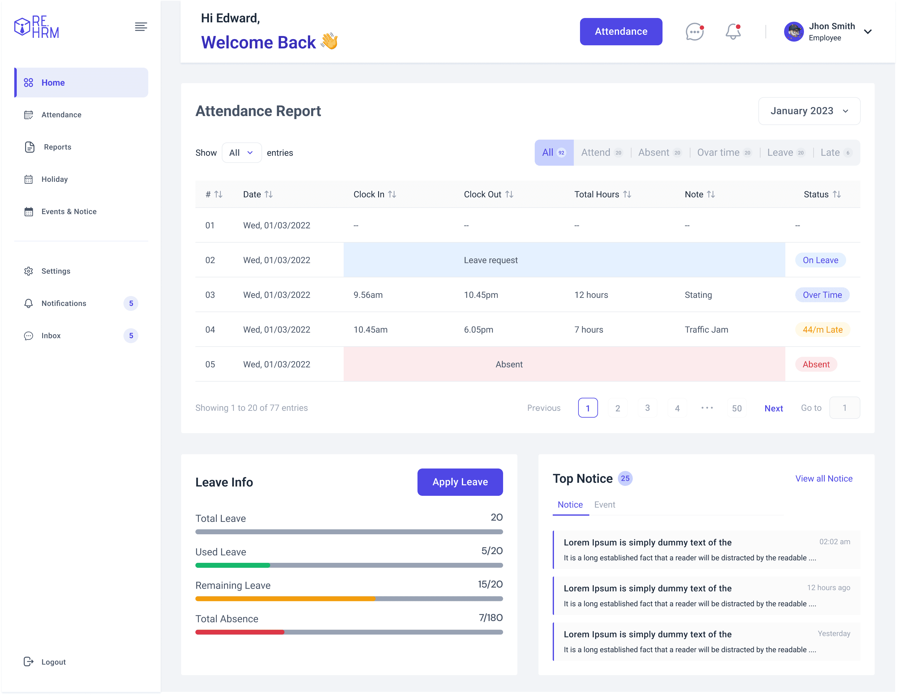Sort by Status column arrows

click(x=837, y=194)
